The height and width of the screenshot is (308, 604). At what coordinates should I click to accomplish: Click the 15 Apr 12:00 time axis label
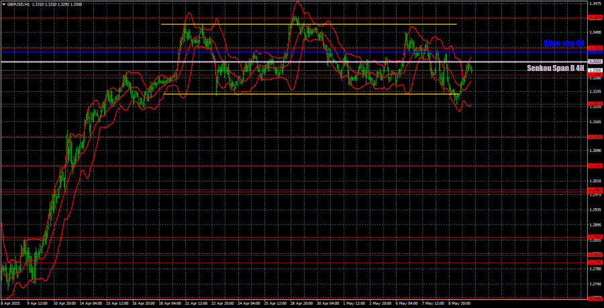(117, 304)
